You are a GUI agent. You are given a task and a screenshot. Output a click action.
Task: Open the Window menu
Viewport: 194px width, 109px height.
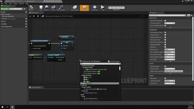coord(22,4)
